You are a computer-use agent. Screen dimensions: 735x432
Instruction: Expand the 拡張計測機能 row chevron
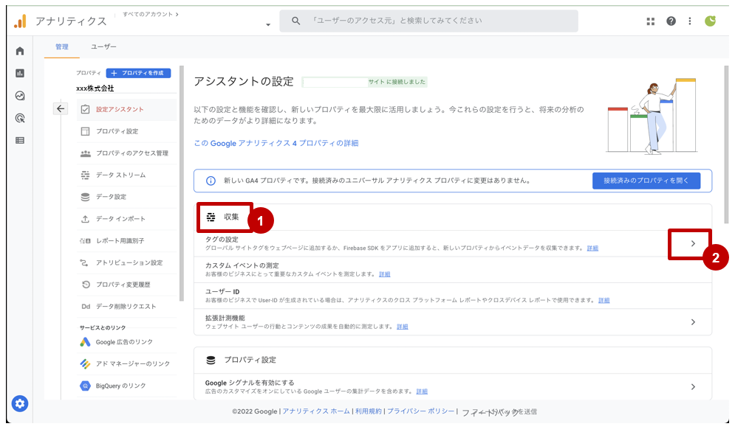(x=692, y=322)
